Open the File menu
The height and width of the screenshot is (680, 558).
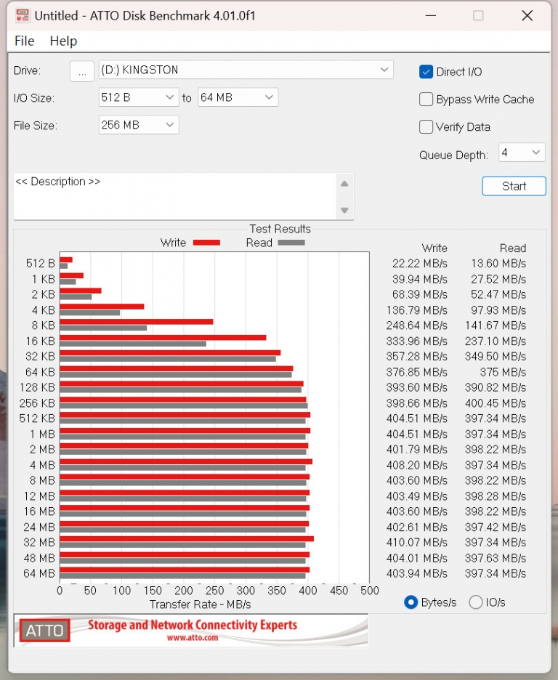coord(24,41)
